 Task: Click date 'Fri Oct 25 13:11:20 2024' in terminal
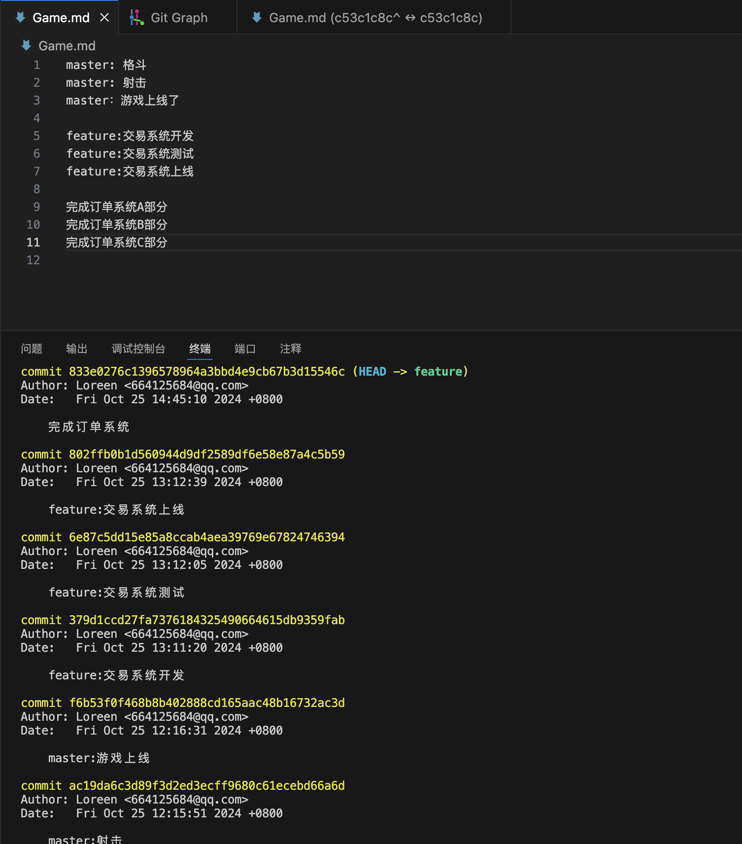point(159,648)
